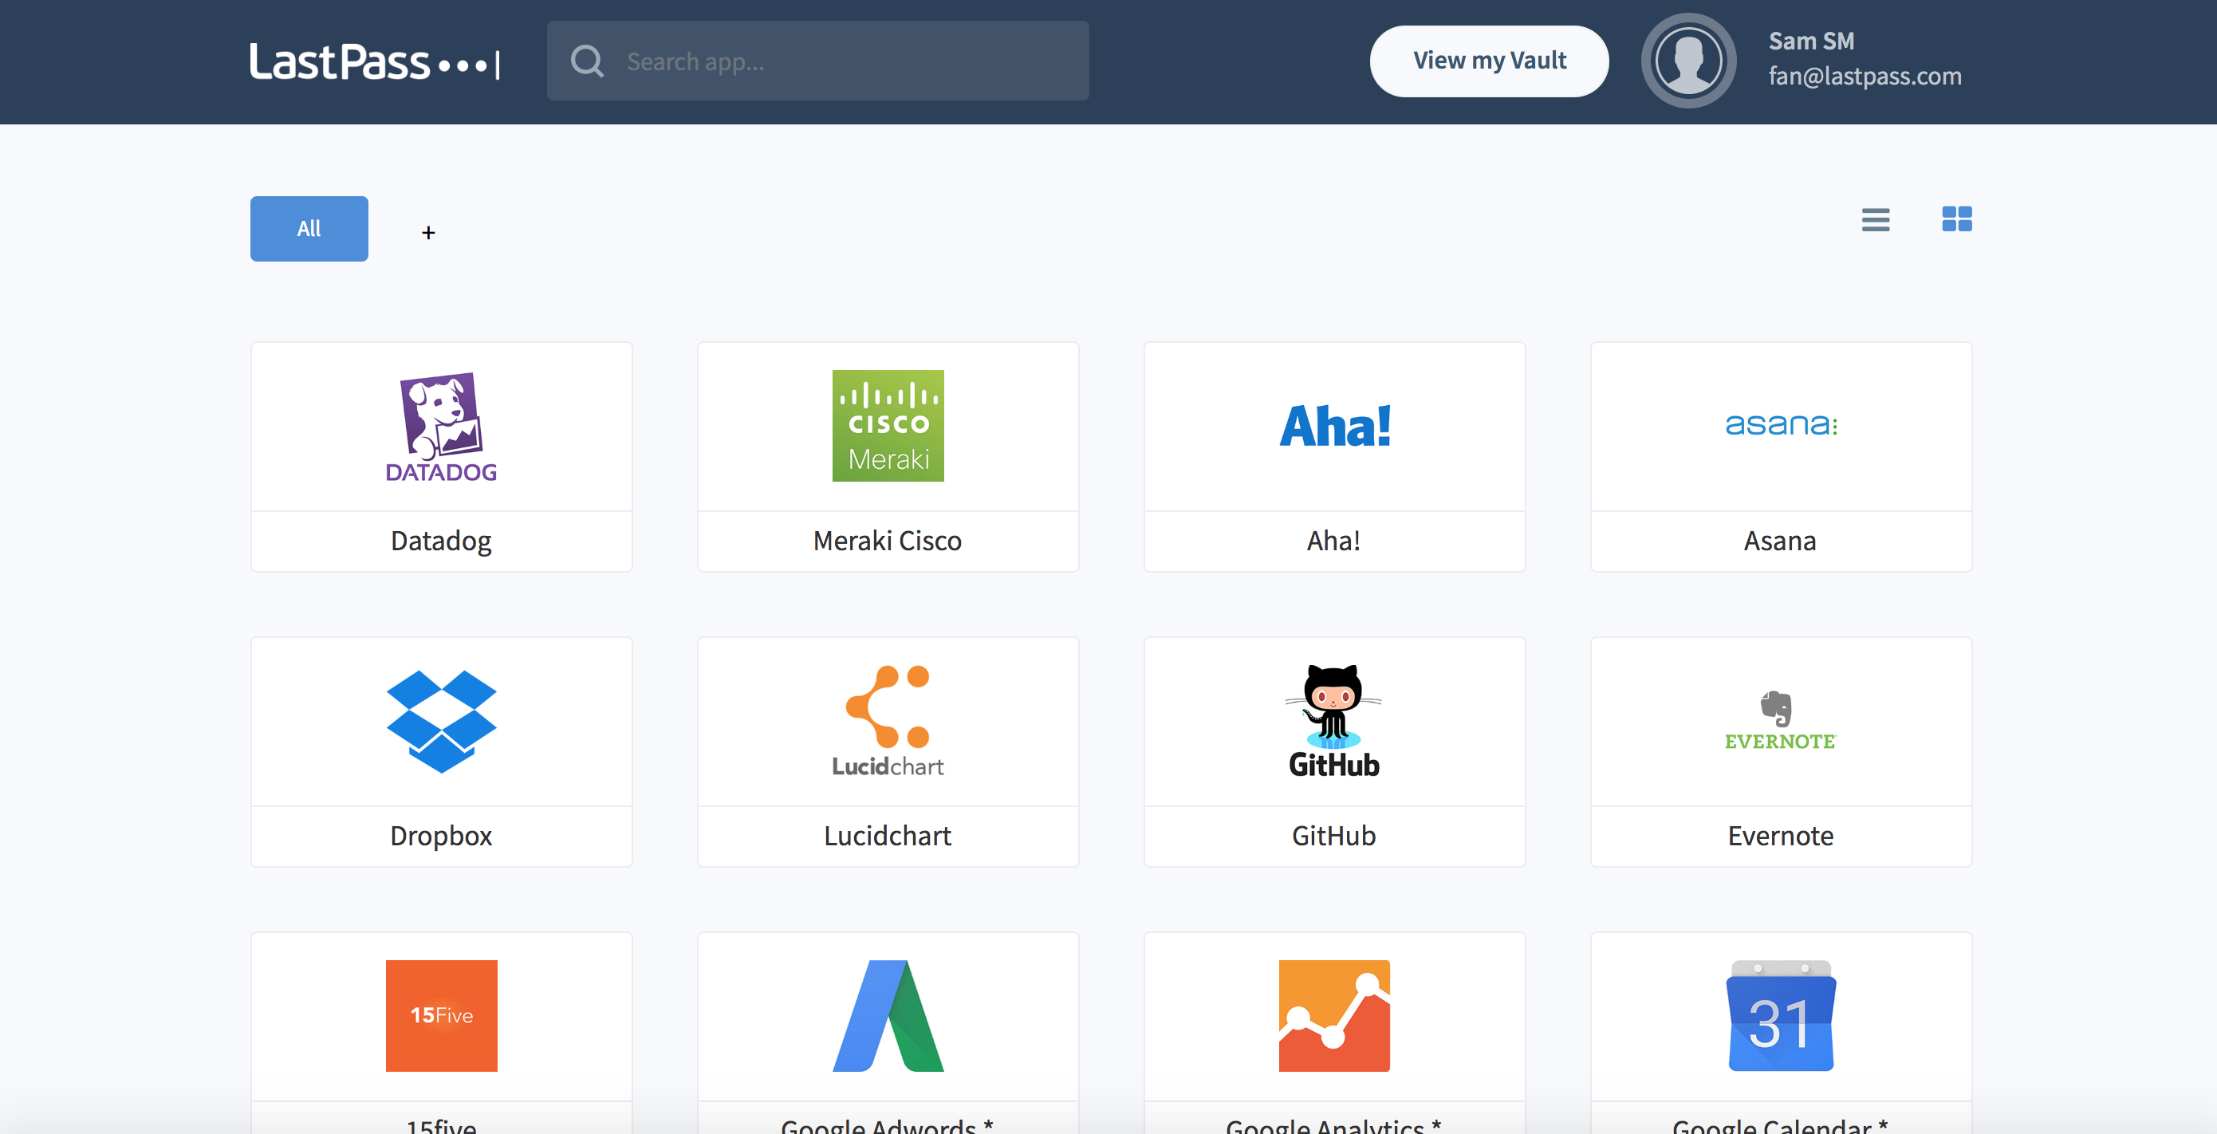
Task: Launch the Evernote elephant logo
Action: 1781,721
